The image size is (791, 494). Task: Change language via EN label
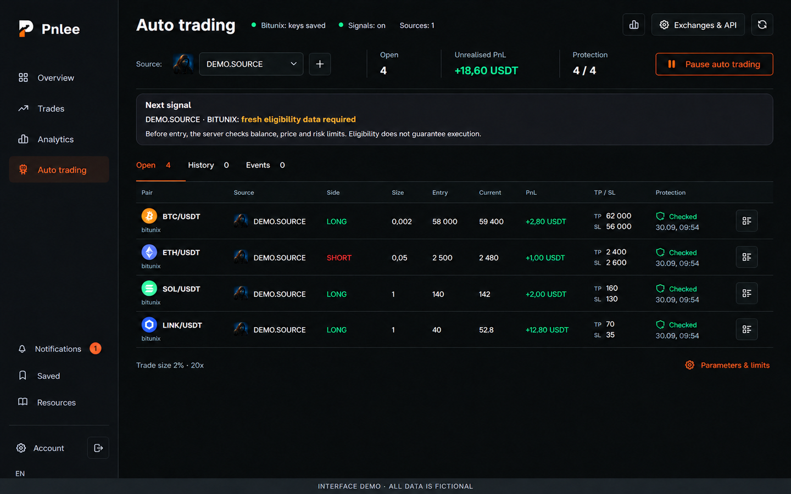click(20, 473)
